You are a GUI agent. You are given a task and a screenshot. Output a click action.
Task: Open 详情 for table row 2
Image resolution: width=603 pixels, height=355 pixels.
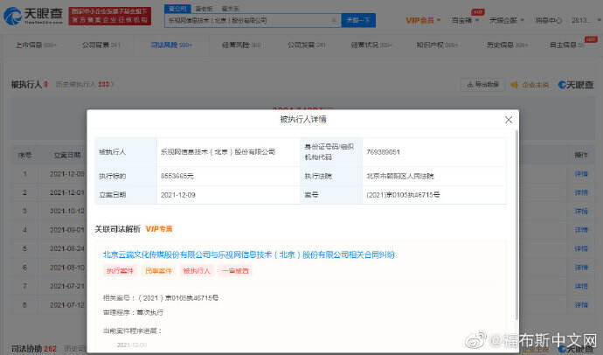(581, 192)
